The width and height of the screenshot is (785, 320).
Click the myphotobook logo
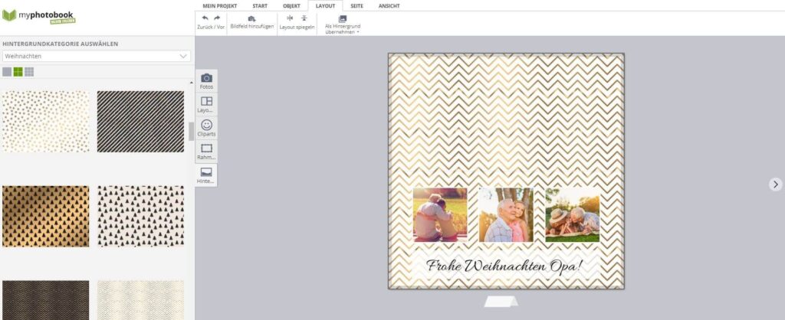pyautogui.click(x=39, y=17)
